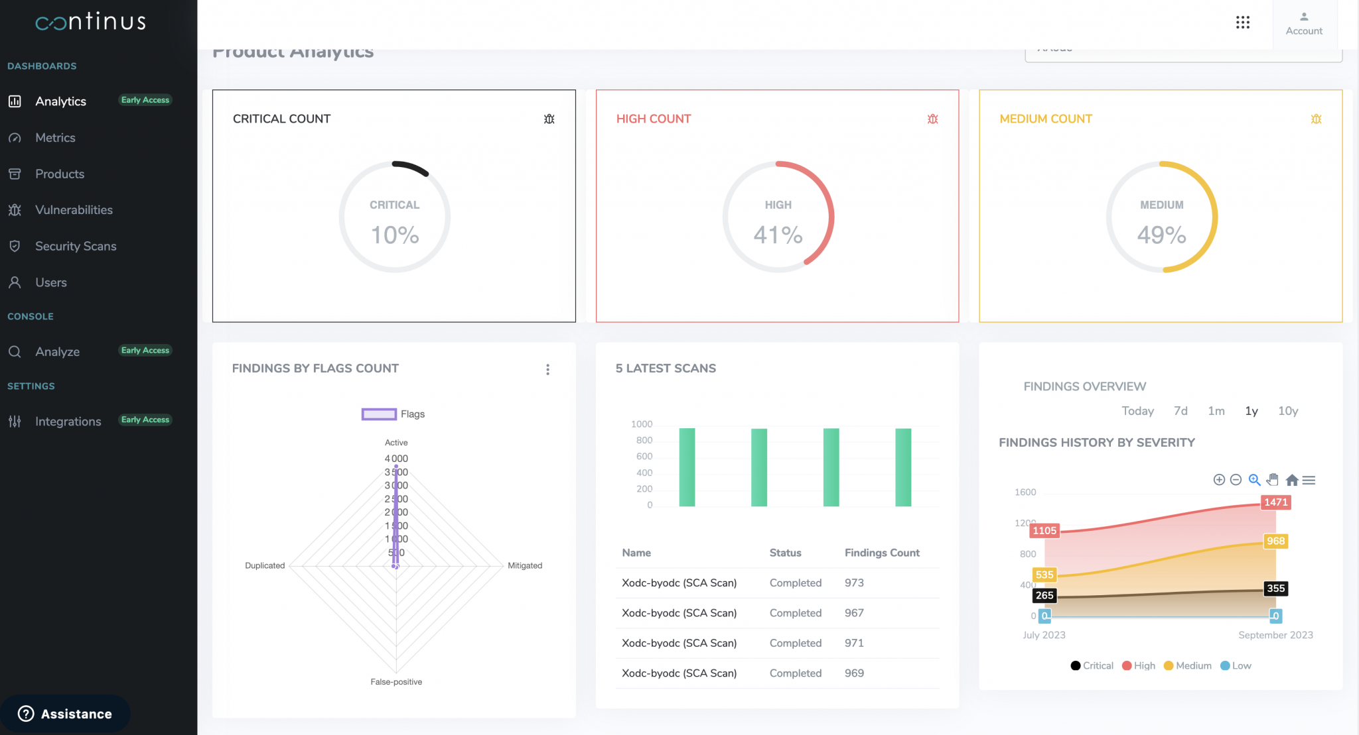1359x735 pixels.
Task: Click the Assistance button
Action: pyautogui.click(x=66, y=714)
